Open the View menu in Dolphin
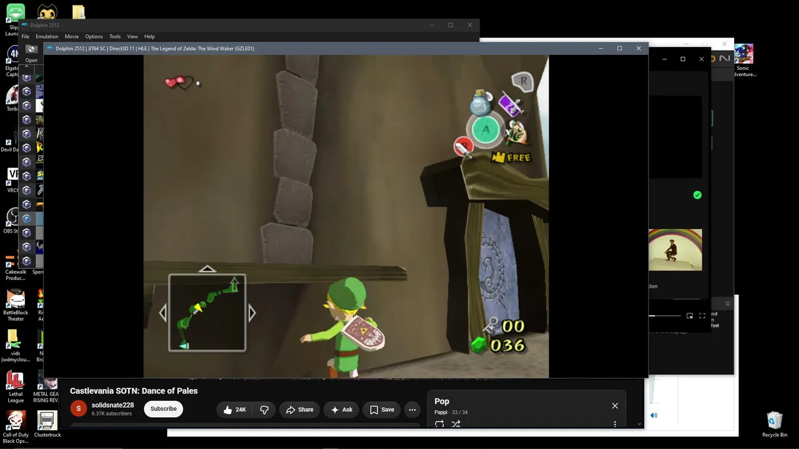 (x=132, y=37)
